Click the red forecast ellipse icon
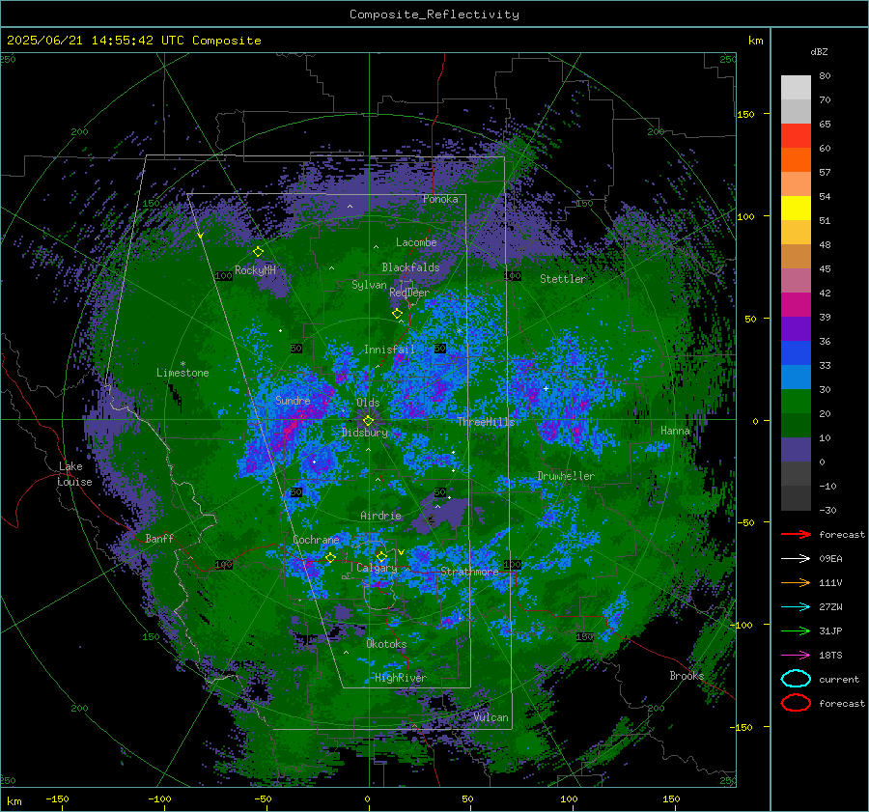The width and height of the screenshot is (869, 812). coord(796,703)
